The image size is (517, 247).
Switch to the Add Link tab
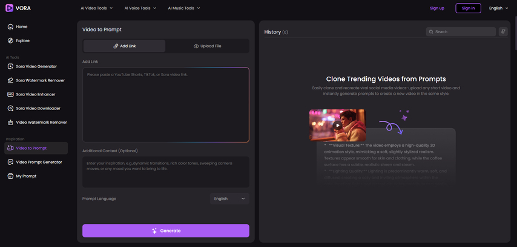[x=124, y=46]
